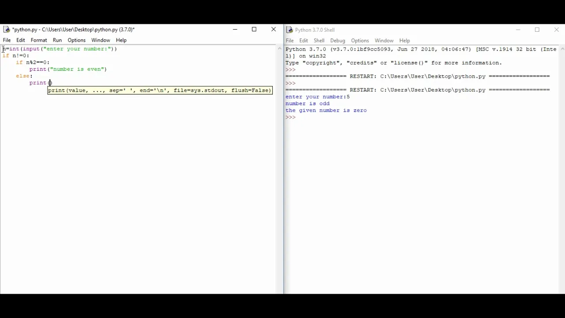Maximize the Python 3.7.0 Shell window
The image size is (565, 318).
click(537, 30)
